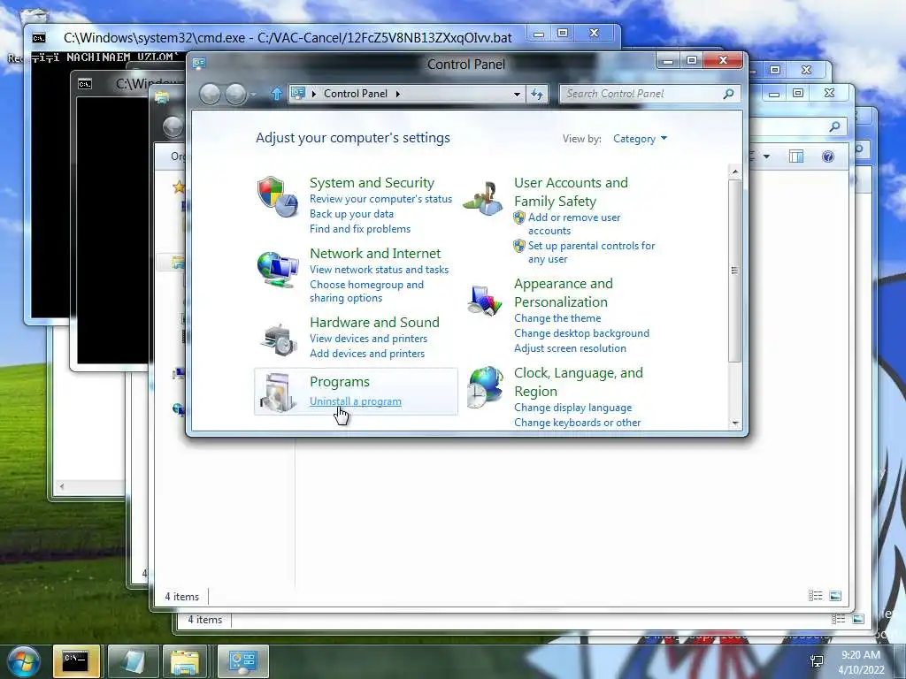Click the Hardware and Sound printer icon
Viewport: 906px width, 679px height.
pyautogui.click(x=279, y=339)
